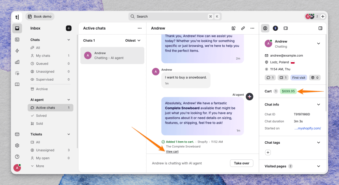Open the myshopify.com Started on link
339x185 pixels.
[x=307, y=128]
